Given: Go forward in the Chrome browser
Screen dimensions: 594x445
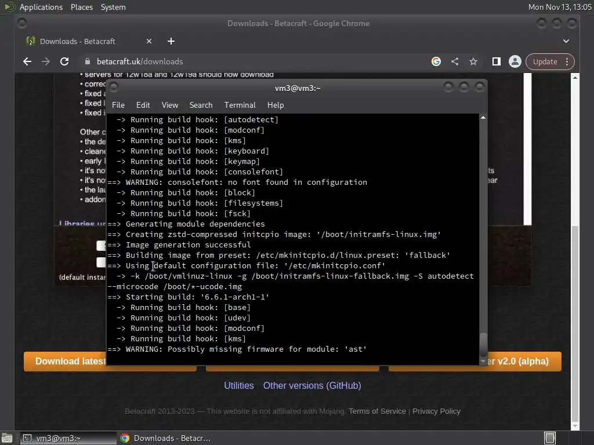Looking at the screenshot, I should (x=45, y=61).
